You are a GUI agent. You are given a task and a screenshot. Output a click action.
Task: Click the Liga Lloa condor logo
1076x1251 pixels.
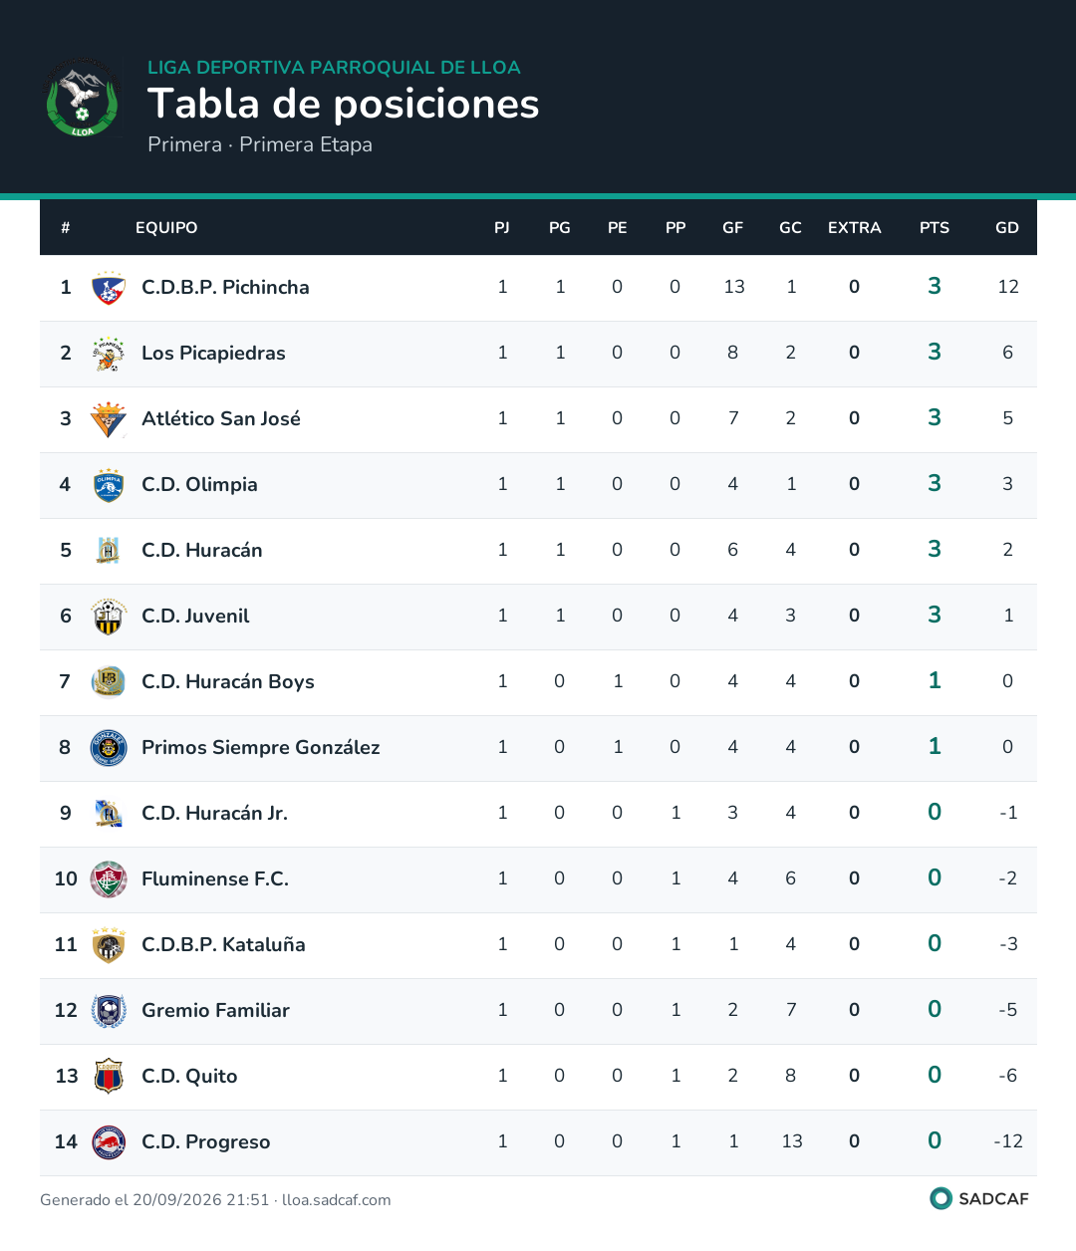pyautogui.click(x=82, y=98)
